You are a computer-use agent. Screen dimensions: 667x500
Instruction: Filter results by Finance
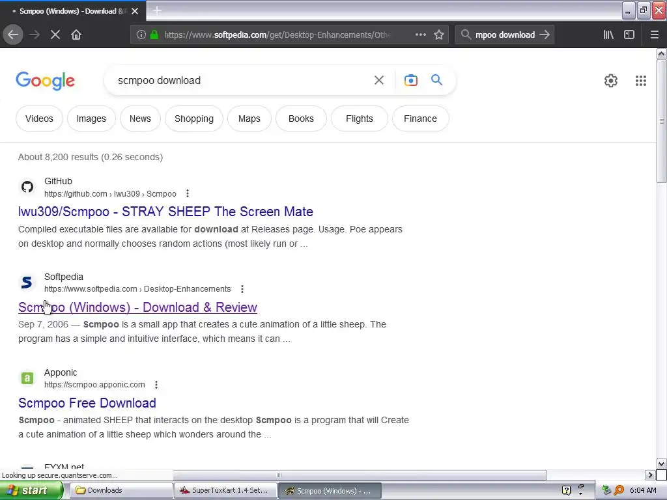(420, 118)
